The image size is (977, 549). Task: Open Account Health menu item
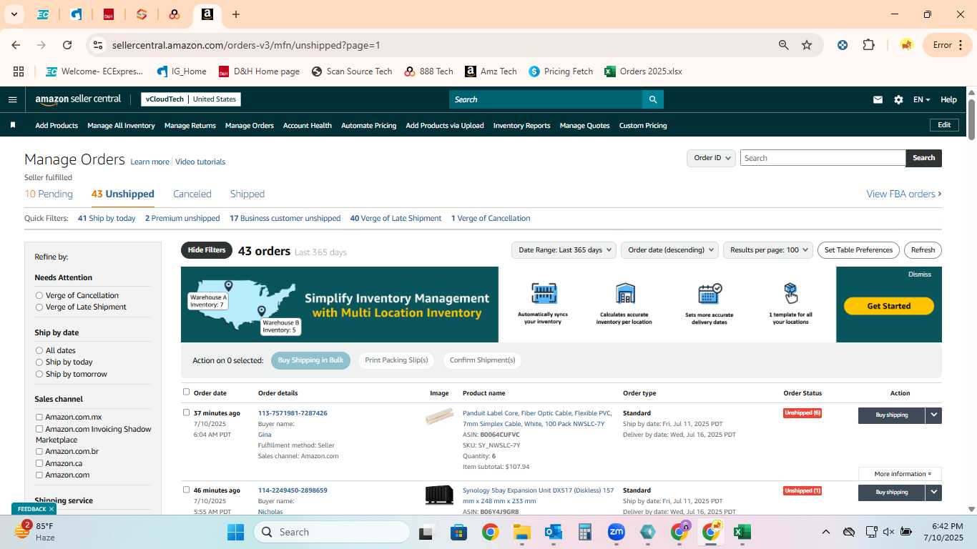308,125
